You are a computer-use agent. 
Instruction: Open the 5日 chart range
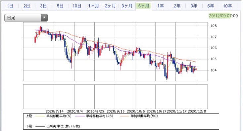[x=60, y=6]
